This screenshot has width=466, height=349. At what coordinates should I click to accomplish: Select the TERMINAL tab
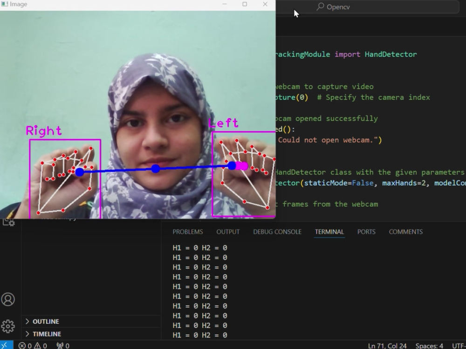coord(329,232)
